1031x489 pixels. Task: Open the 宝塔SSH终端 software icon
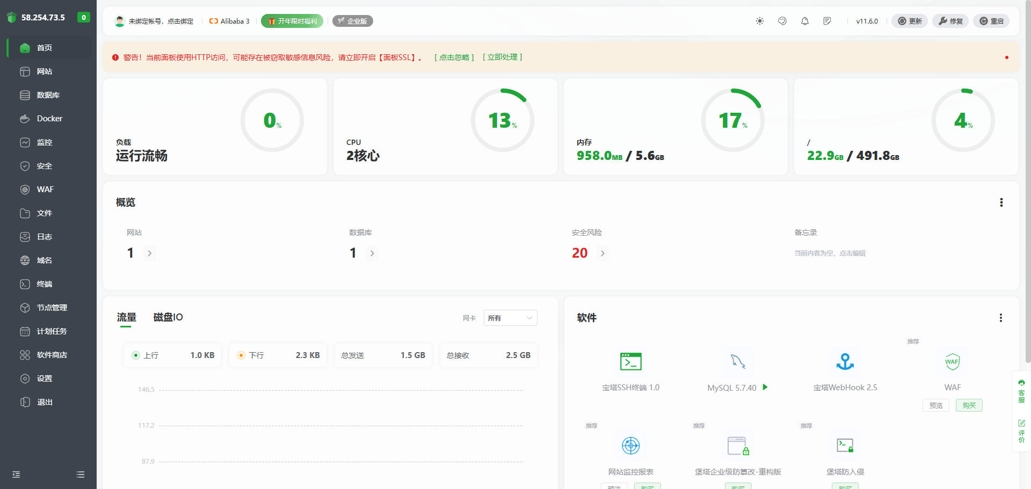coord(630,362)
